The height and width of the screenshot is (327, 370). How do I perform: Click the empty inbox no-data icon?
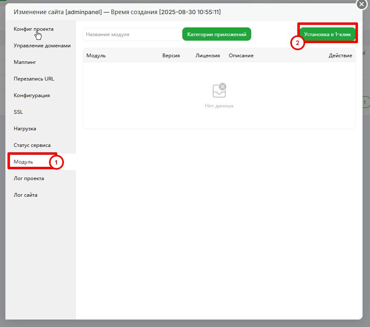(x=219, y=90)
